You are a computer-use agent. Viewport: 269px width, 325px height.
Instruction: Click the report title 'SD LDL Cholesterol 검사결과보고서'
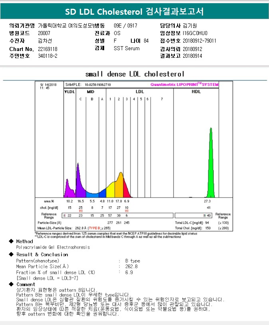(134, 12)
